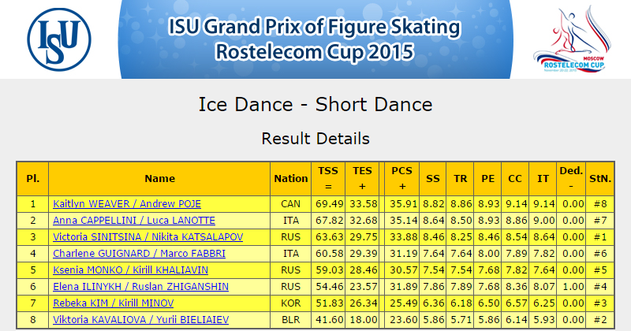Open Kaitlyn WEAVER / Andrew POJE link

127,204
